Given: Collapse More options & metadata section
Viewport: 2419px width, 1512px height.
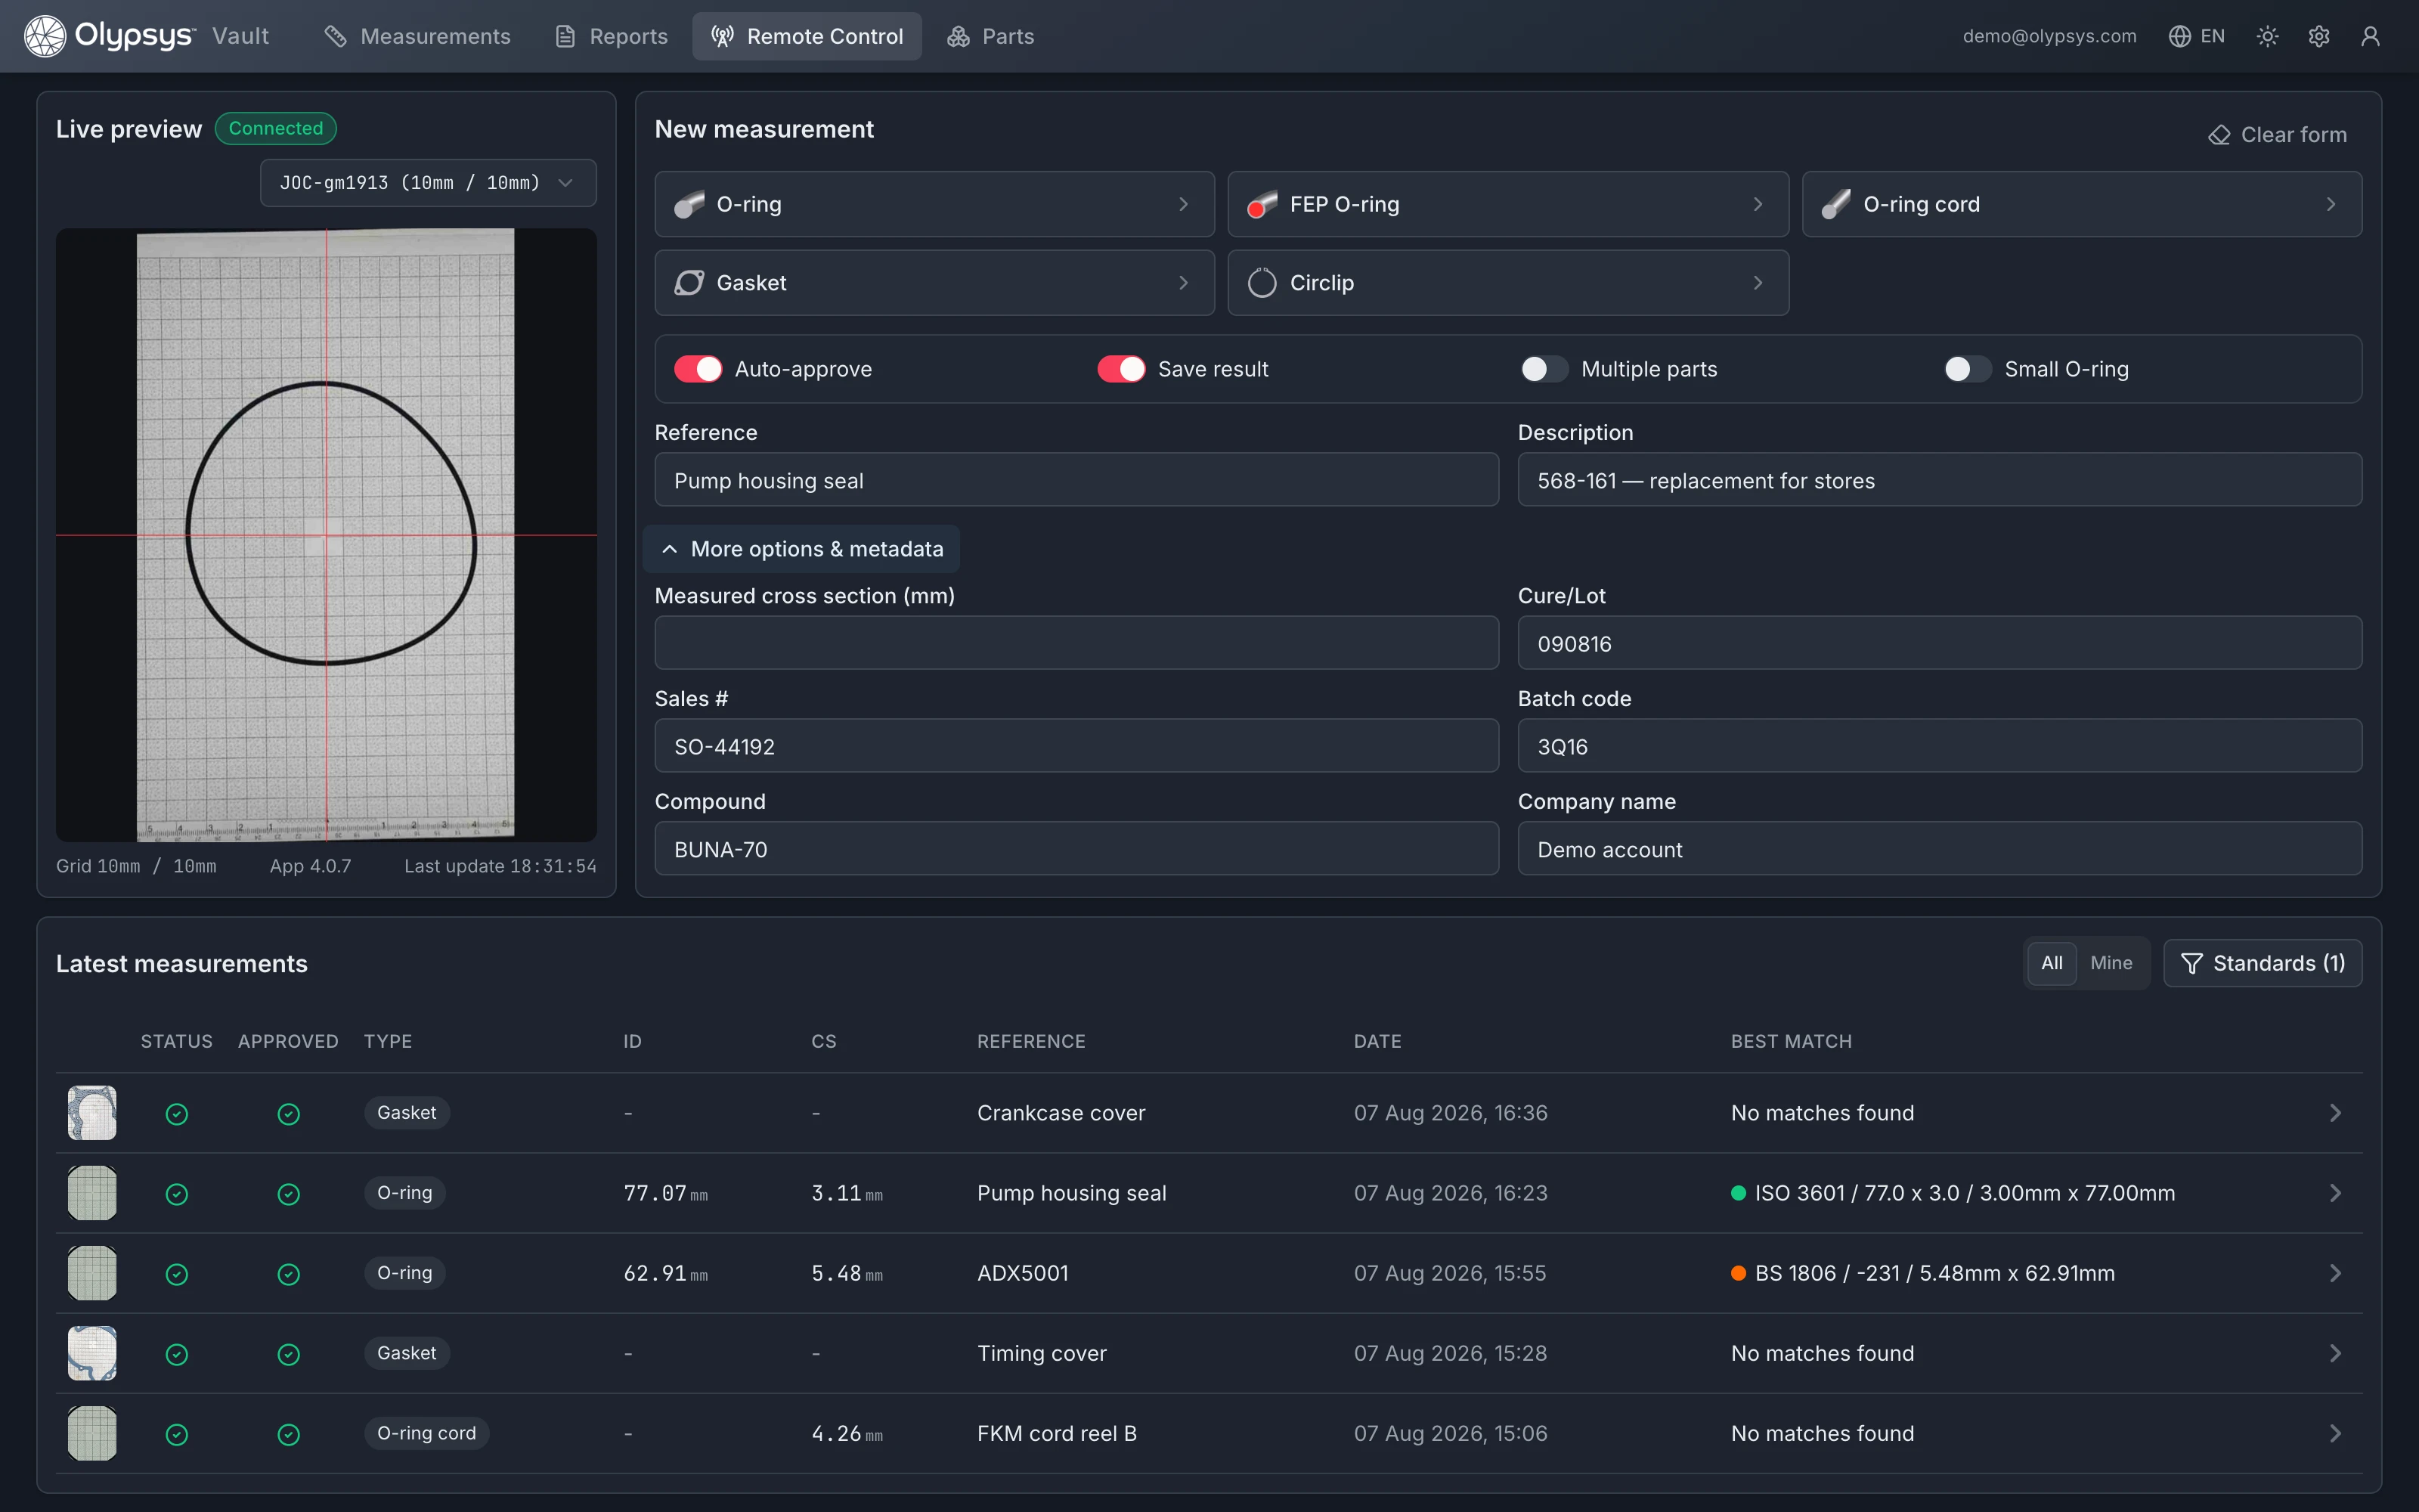Looking at the screenshot, I should (x=801, y=549).
